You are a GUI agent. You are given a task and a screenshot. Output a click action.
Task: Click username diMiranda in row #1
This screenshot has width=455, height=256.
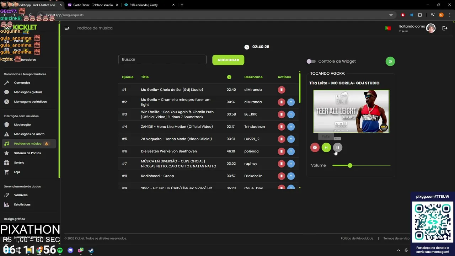[253, 90]
